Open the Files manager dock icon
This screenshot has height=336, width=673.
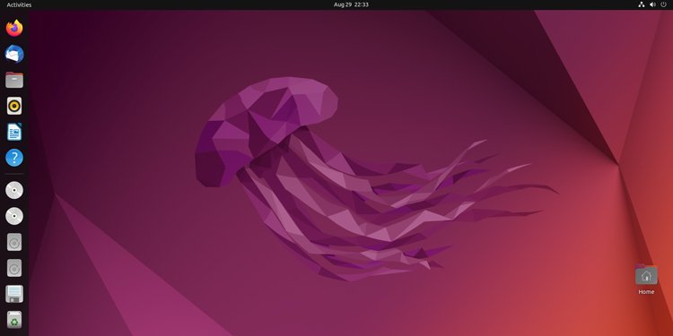pyautogui.click(x=14, y=80)
